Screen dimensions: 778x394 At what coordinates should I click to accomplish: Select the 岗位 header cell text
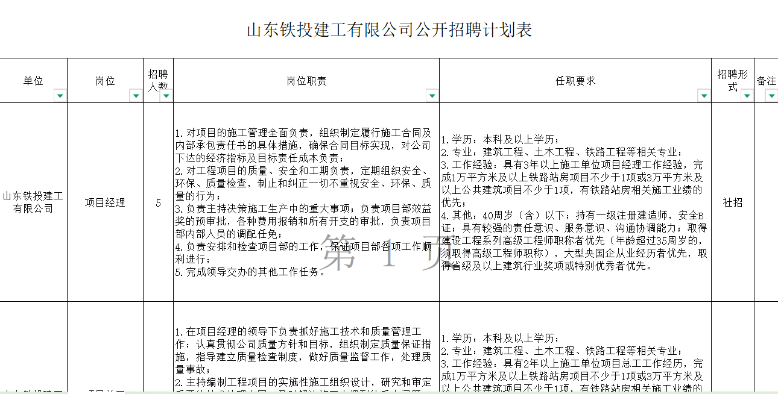pyautogui.click(x=105, y=81)
